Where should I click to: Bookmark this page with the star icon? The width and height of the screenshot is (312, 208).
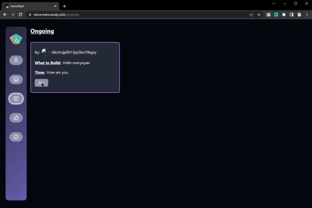(259, 15)
